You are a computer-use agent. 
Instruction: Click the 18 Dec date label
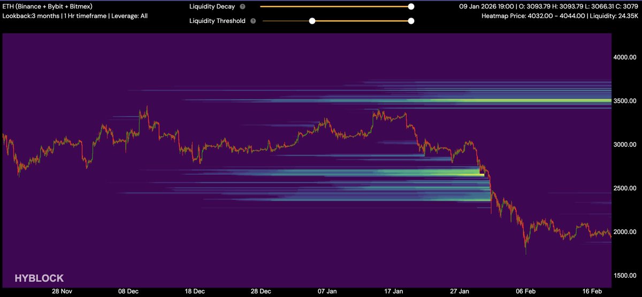(195, 292)
